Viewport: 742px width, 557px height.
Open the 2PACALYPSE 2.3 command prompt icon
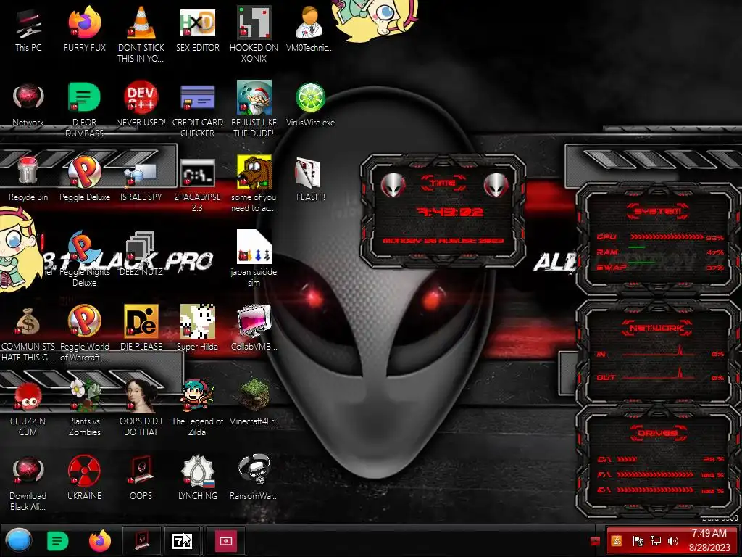(197, 185)
